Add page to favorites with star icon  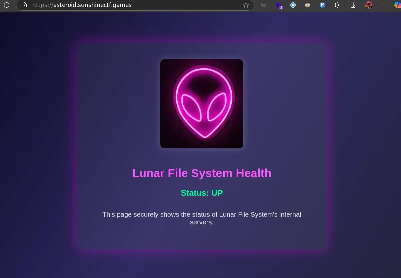click(246, 5)
